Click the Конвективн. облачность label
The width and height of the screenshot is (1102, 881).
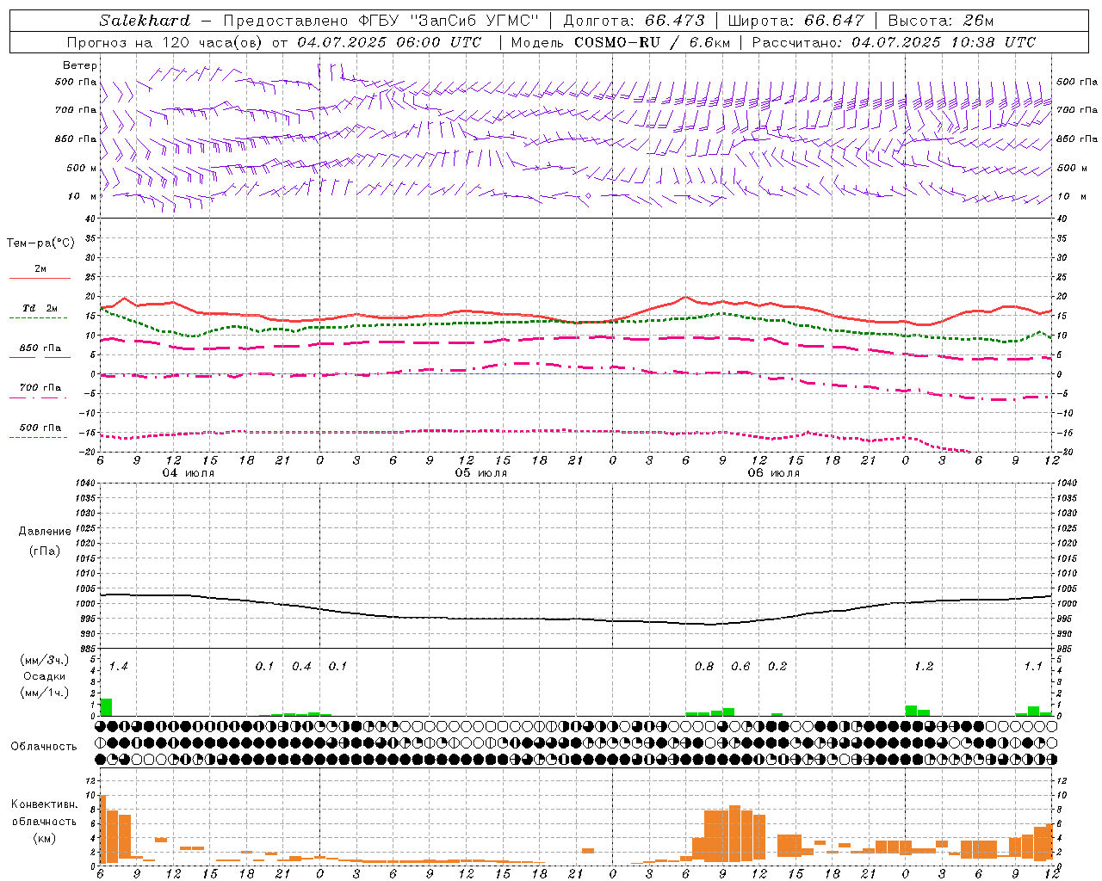pyautogui.click(x=44, y=813)
